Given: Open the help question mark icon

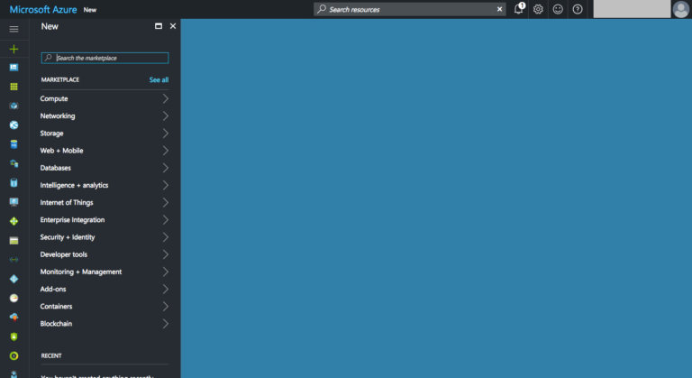Looking at the screenshot, I should point(578,9).
